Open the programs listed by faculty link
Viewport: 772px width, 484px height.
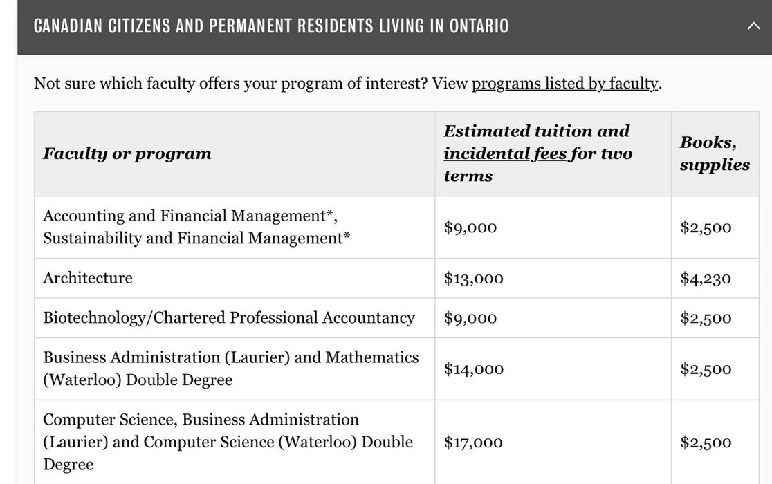tap(565, 84)
